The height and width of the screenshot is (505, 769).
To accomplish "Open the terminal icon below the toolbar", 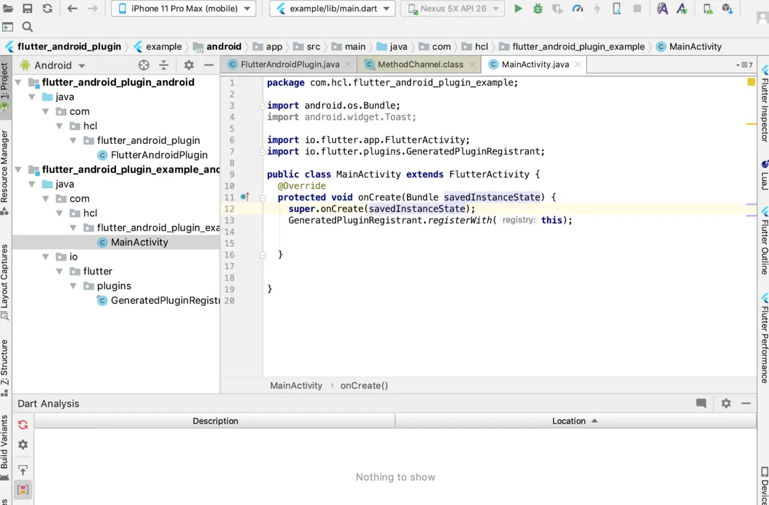I will tap(7, 27).
